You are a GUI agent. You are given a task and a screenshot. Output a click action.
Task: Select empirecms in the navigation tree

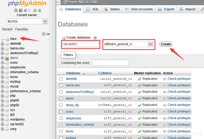coord(18,67)
